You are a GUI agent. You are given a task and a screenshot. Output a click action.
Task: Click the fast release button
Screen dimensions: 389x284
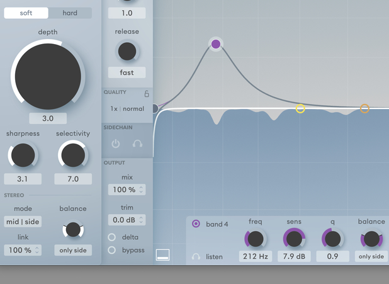pos(127,72)
